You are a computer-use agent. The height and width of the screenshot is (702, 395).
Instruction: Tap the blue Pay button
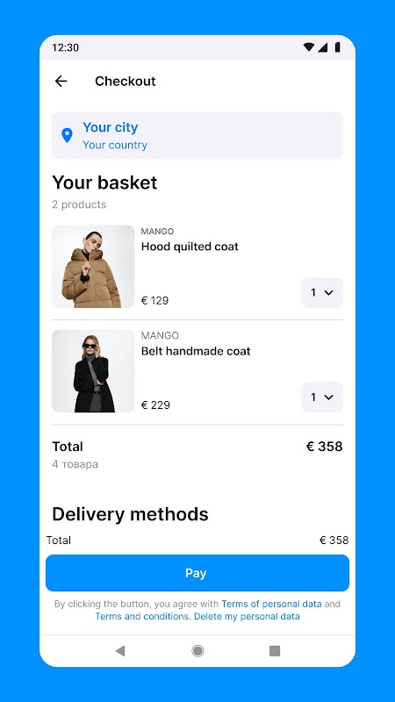197,573
